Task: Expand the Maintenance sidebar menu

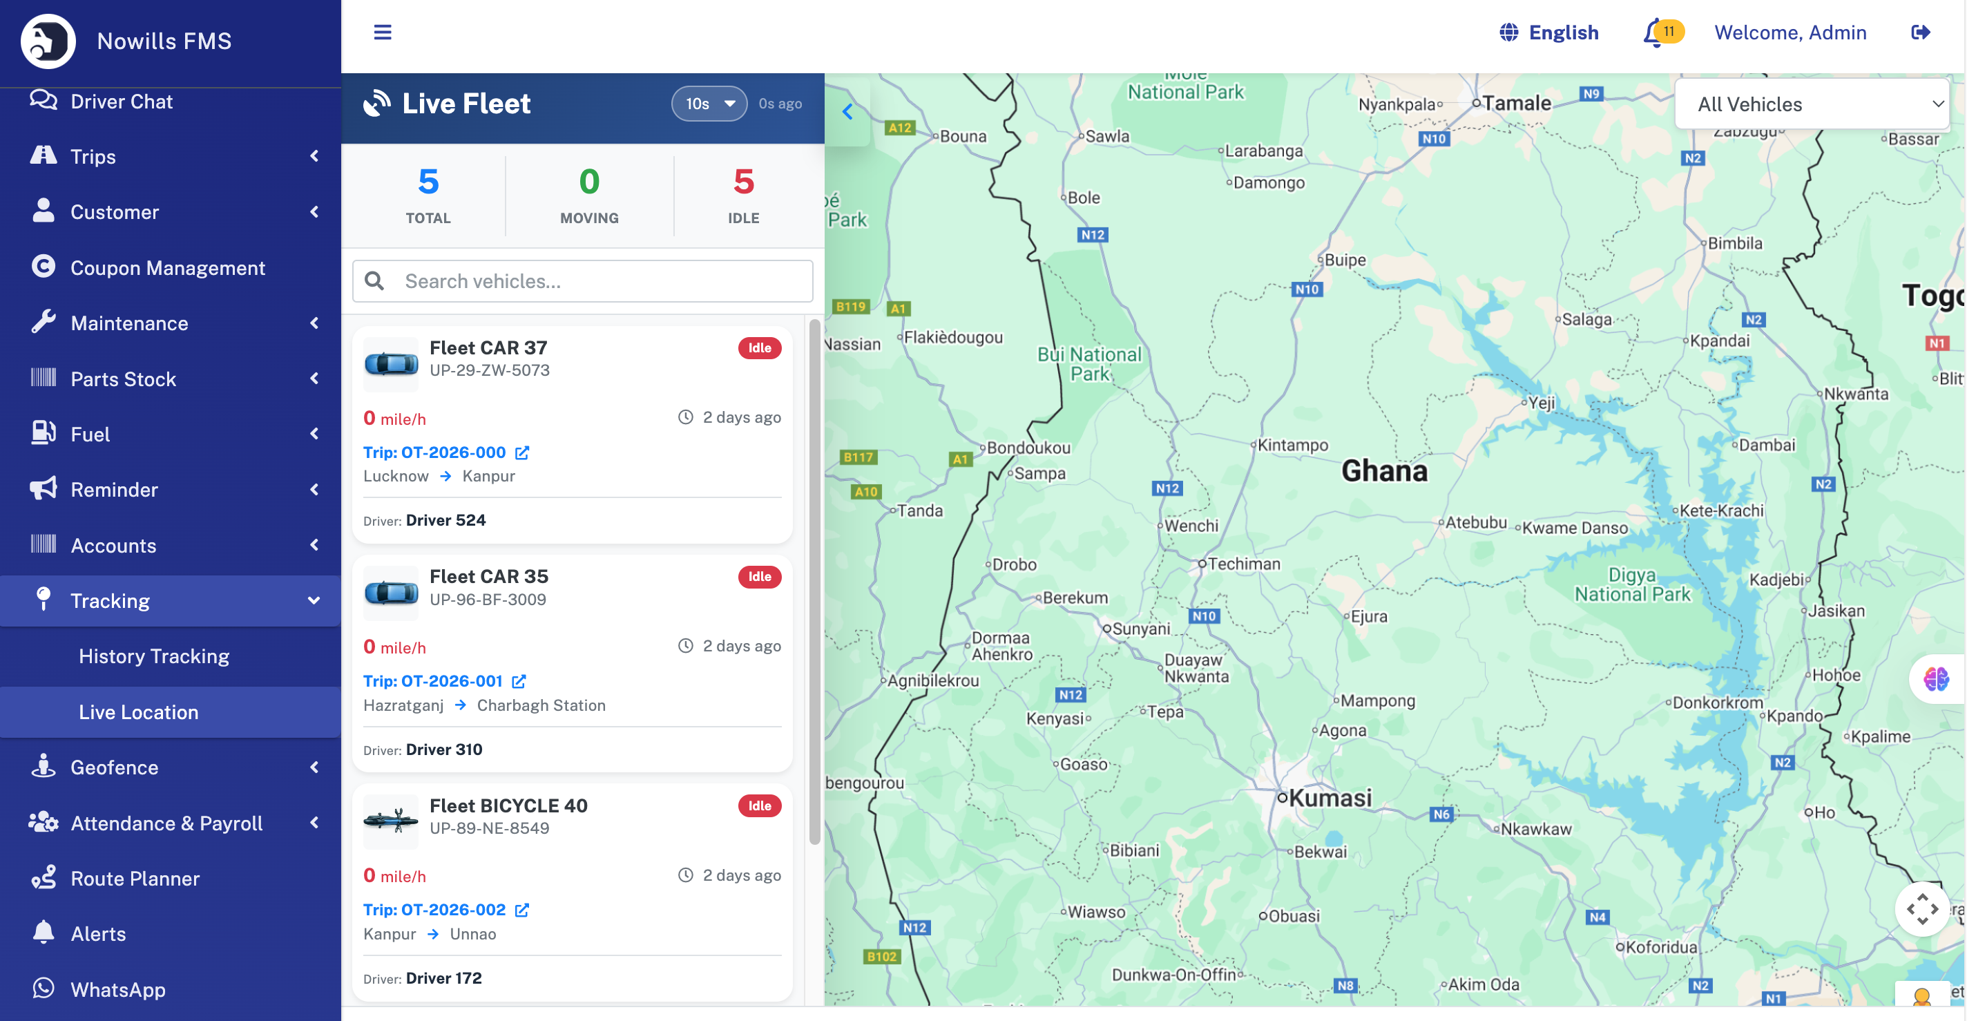Action: [x=171, y=323]
